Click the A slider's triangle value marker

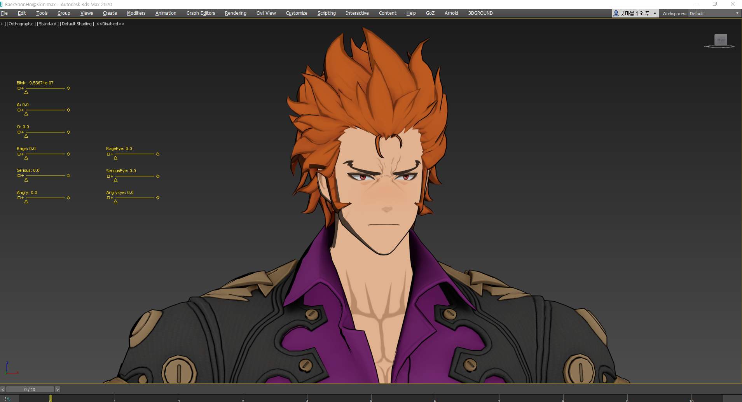pyautogui.click(x=26, y=114)
